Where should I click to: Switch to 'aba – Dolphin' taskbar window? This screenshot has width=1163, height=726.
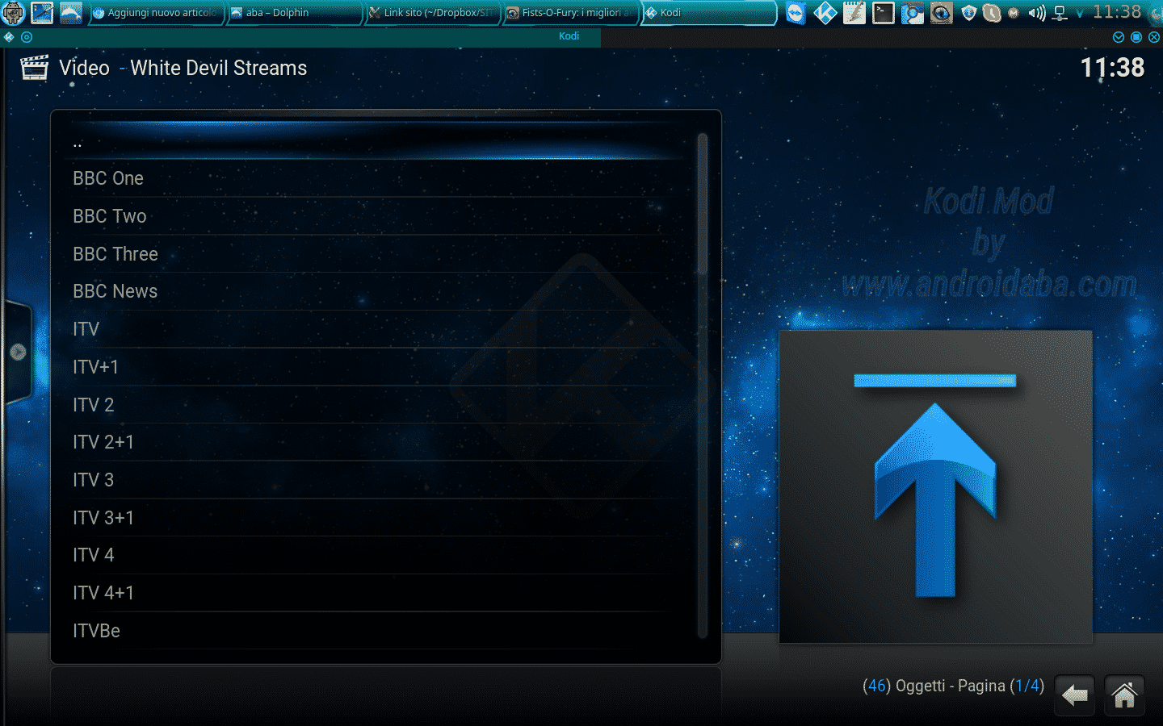294,13
